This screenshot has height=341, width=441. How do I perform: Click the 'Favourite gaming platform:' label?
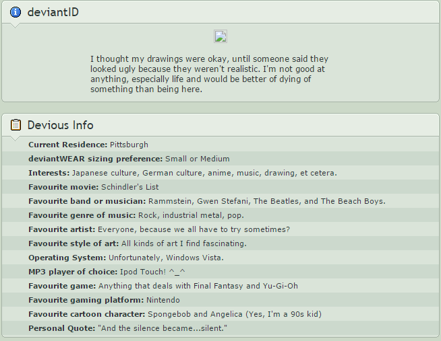(86, 300)
